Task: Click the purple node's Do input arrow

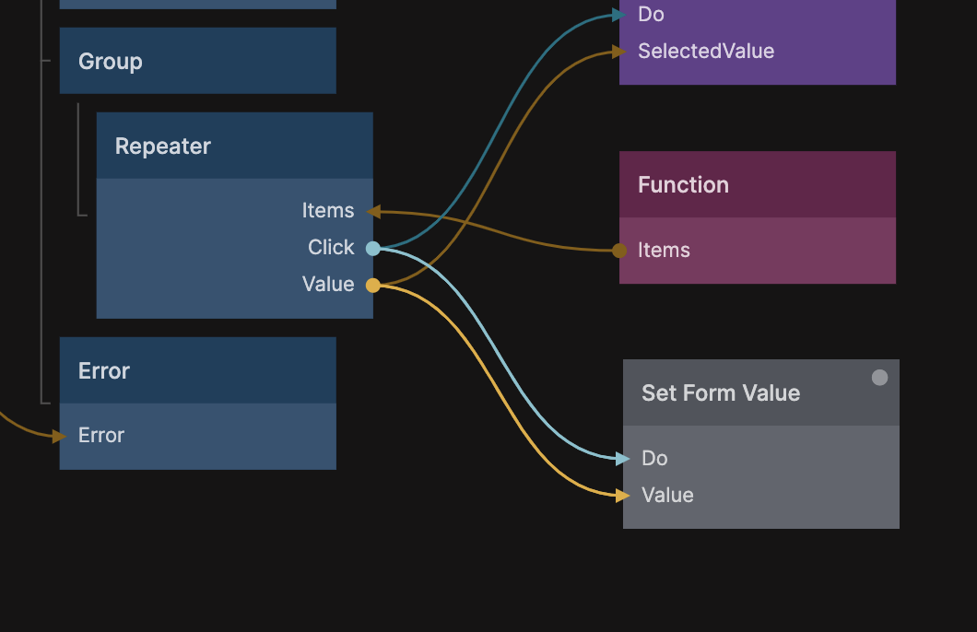Action: pyautogui.click(x=620, y=15)
